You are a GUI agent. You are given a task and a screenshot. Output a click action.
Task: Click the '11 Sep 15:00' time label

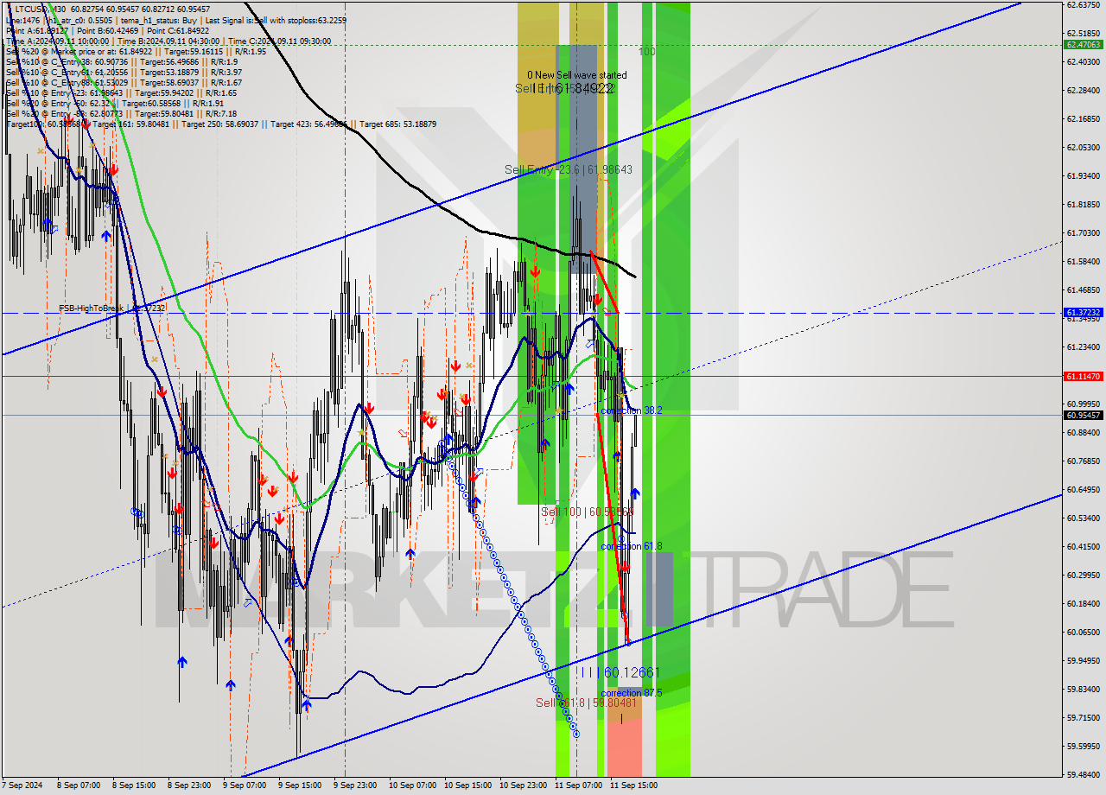[633, 785]
